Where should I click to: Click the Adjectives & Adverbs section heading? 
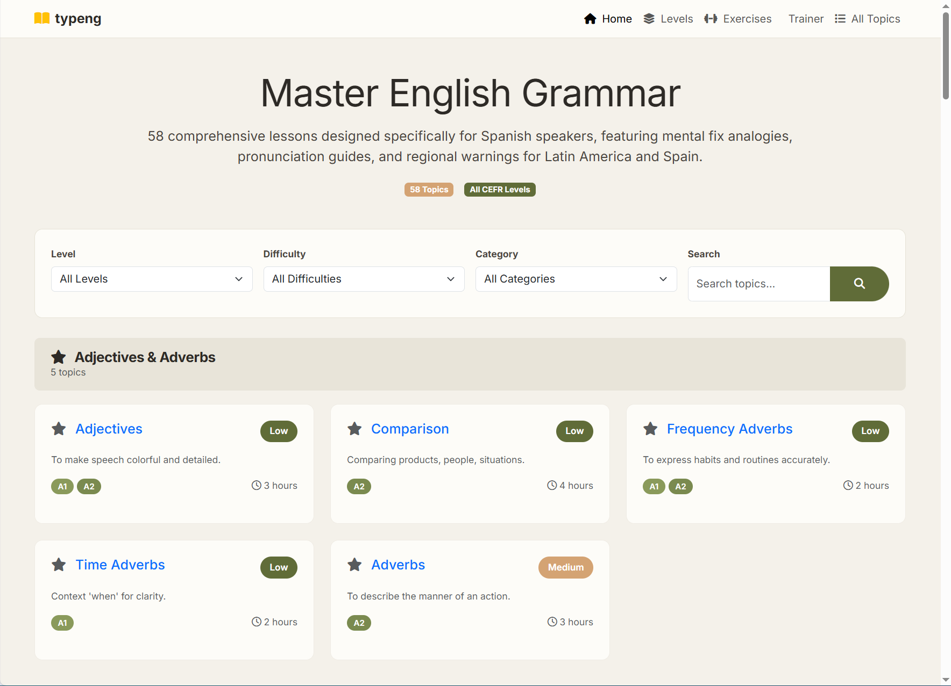click(x=145, y=357)
